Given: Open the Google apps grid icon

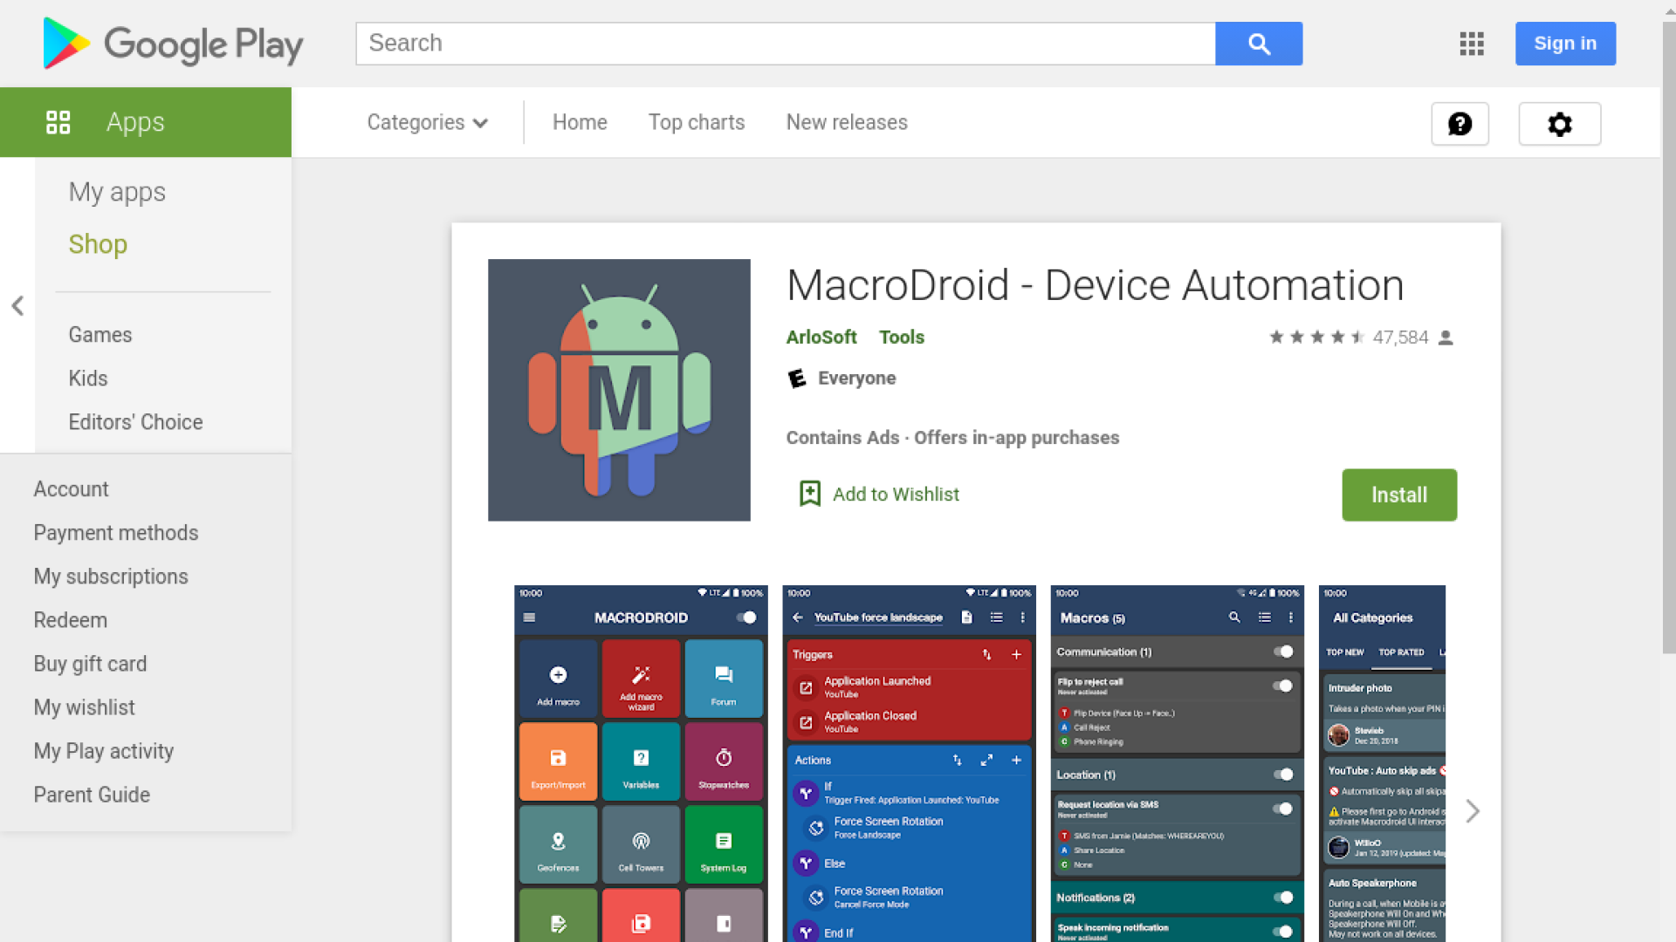Looking at the screenshot, I should point(1471,44).
